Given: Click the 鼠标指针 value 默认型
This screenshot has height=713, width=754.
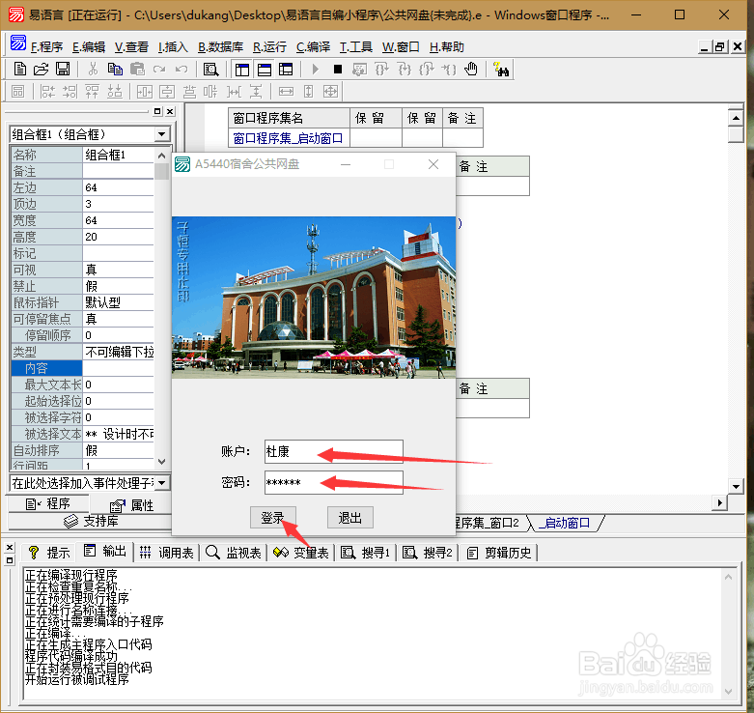Looking at the screenshot, I should (119, 302).
